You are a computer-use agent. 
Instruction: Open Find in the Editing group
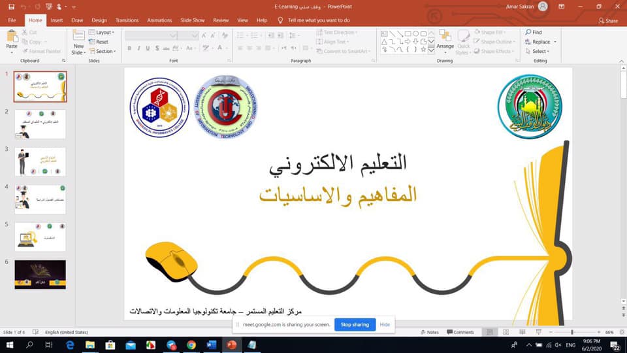click(x=533, y=32)
